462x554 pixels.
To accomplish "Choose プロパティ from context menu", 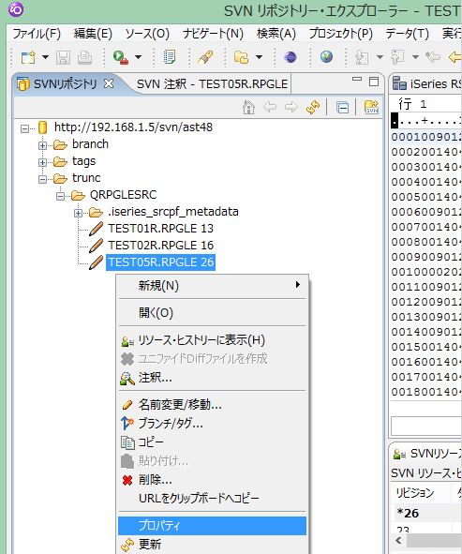I will (213, 526).
